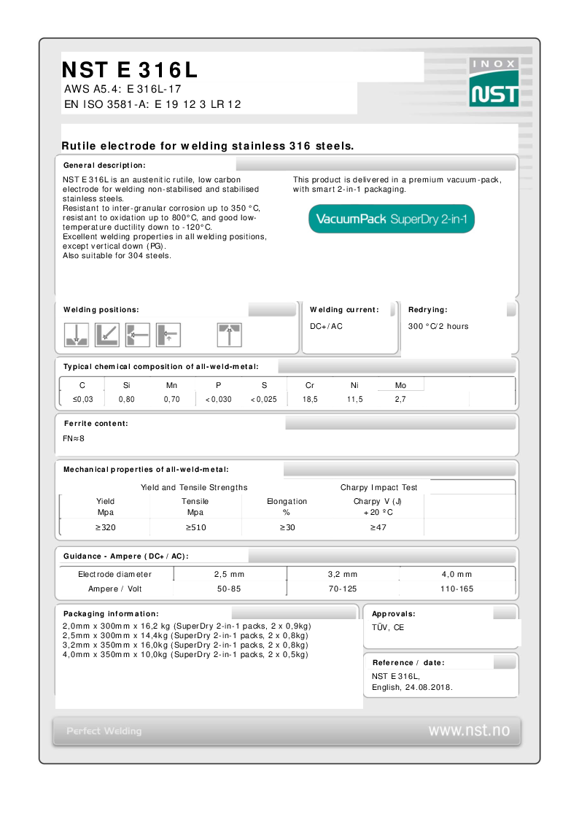The image size is (579, 819).
Task: Click the vertical-up welding position icon with arrow
Action: (168, 335)
